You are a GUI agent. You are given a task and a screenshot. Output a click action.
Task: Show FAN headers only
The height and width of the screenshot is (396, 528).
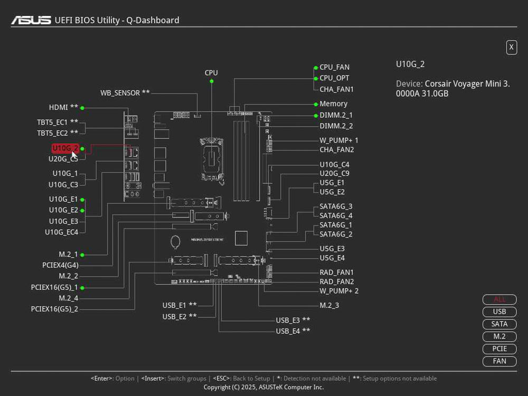(499, 361)
